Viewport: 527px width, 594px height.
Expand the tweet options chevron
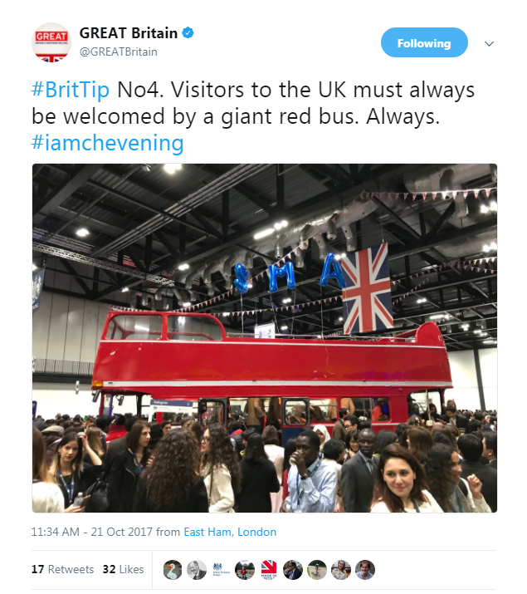pyautogui.click(x=489, y=43)
